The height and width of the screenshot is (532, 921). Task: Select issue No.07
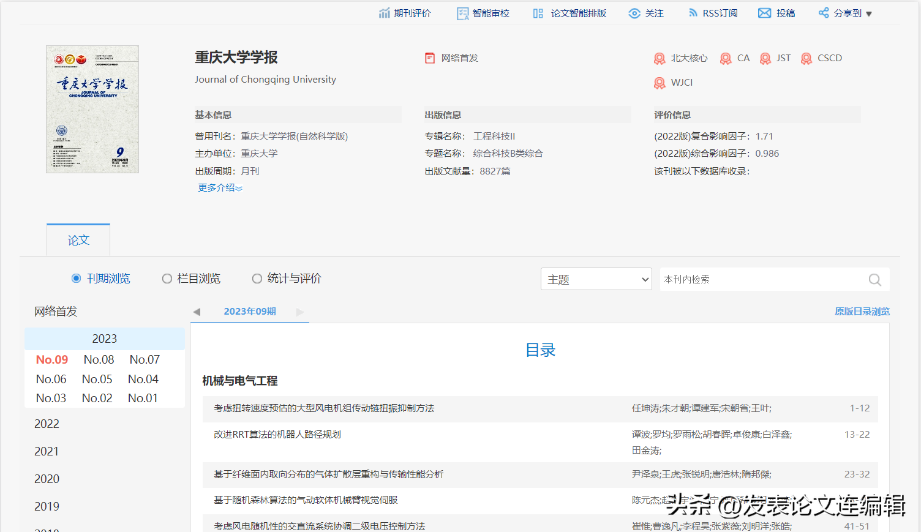[x=145, y=359]
